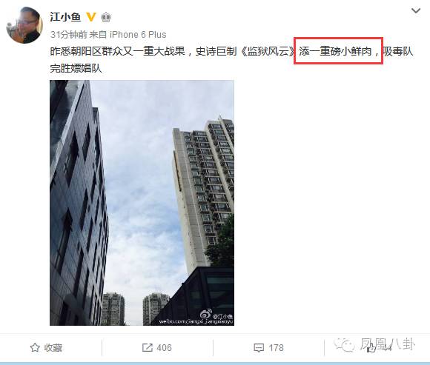Open the 178 comments count

(x=276, y=348)
